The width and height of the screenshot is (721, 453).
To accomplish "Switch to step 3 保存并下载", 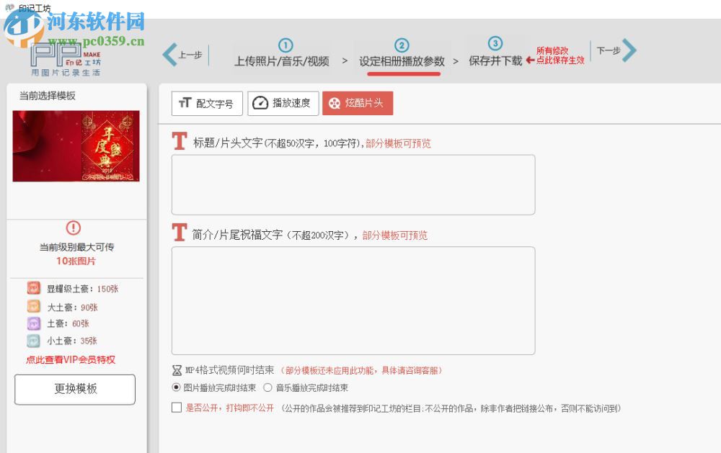I will click(x=495, y=60).
